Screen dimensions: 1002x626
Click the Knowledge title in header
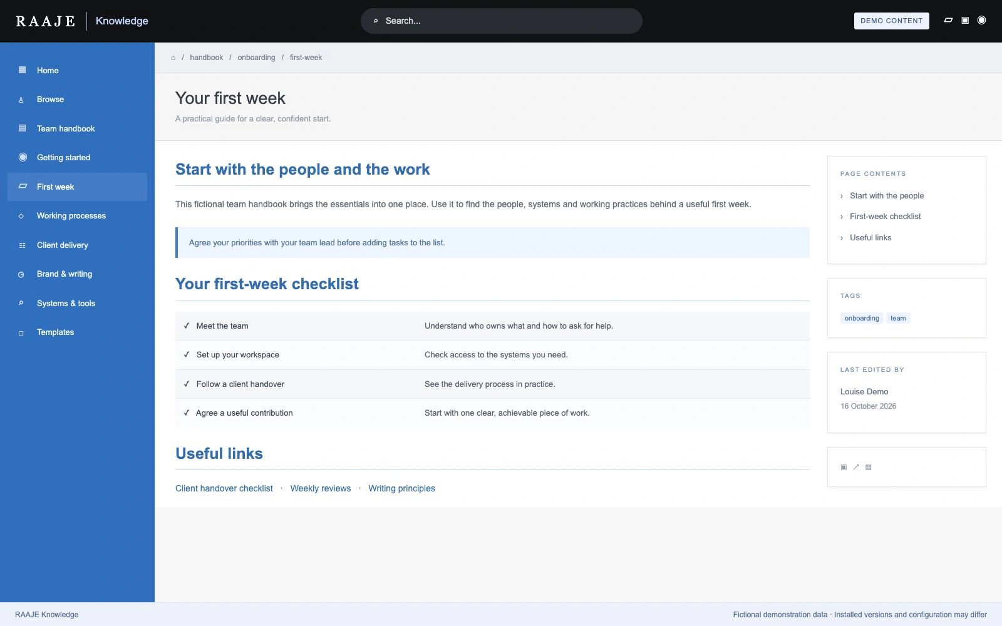122,21
